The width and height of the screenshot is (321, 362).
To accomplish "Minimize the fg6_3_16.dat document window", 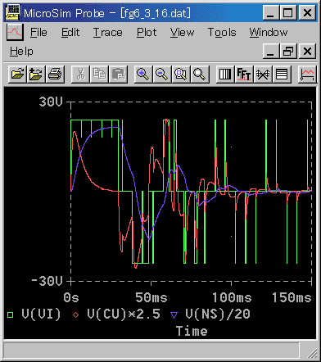I will click(x=270, y=52).
